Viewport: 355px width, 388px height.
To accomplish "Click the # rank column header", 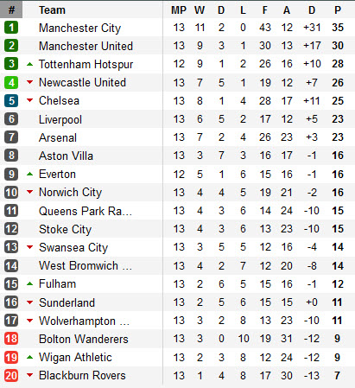I will (x=11, y=10).
